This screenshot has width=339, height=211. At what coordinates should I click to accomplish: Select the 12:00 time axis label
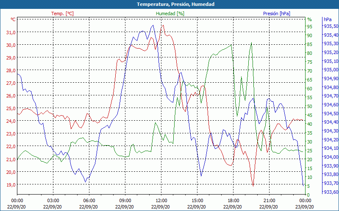pyautogui.click(x=161, y=200)
